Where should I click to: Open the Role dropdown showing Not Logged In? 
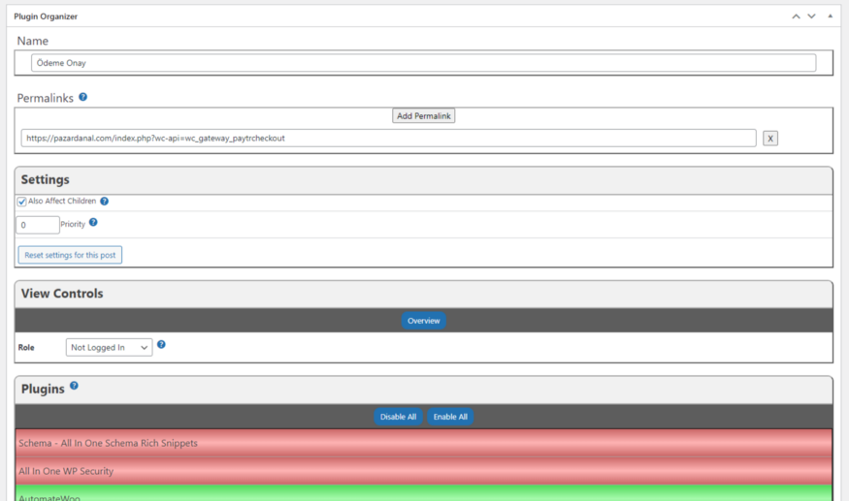tap(109, 347)
